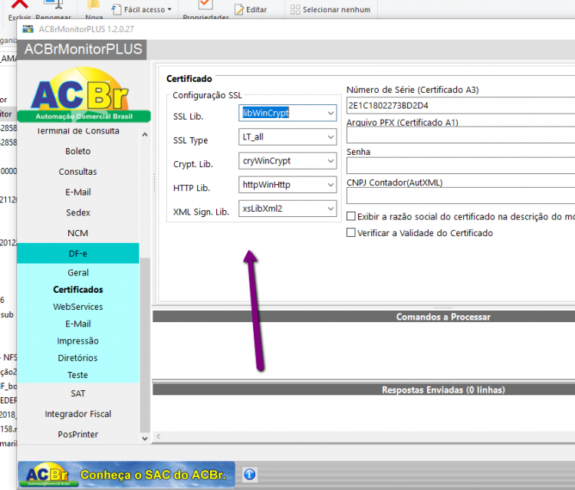The height and width of the screenshot is (490, 575).
Task: Click the ACBr logo in the sidebar
Action: pyautogui.click(x=84, y=94)
